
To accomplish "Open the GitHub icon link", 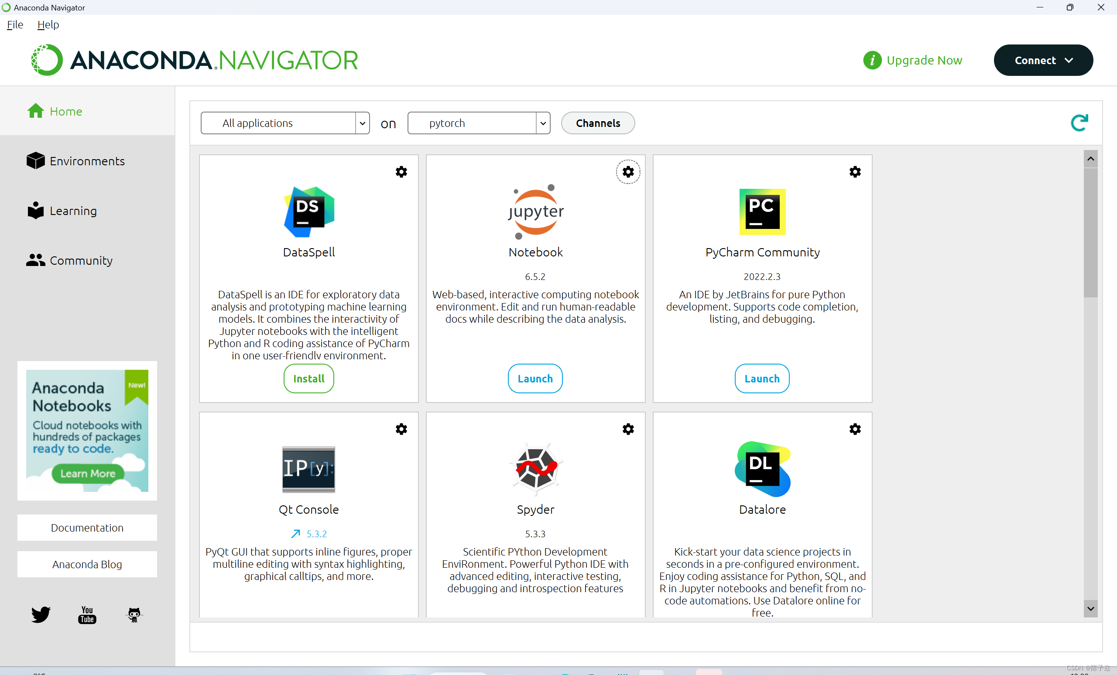I will coord(134,614).
